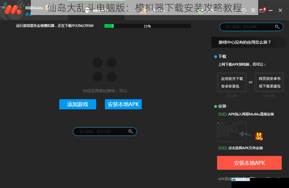This screenshot has width=289, height=188.
Task: Click the app grid drag illustration
Action: click(x=232, y=132)
